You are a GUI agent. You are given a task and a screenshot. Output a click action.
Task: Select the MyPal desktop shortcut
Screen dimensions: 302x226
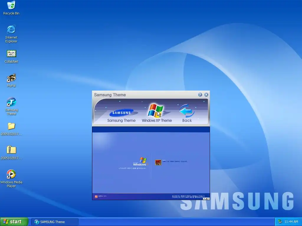11,81
